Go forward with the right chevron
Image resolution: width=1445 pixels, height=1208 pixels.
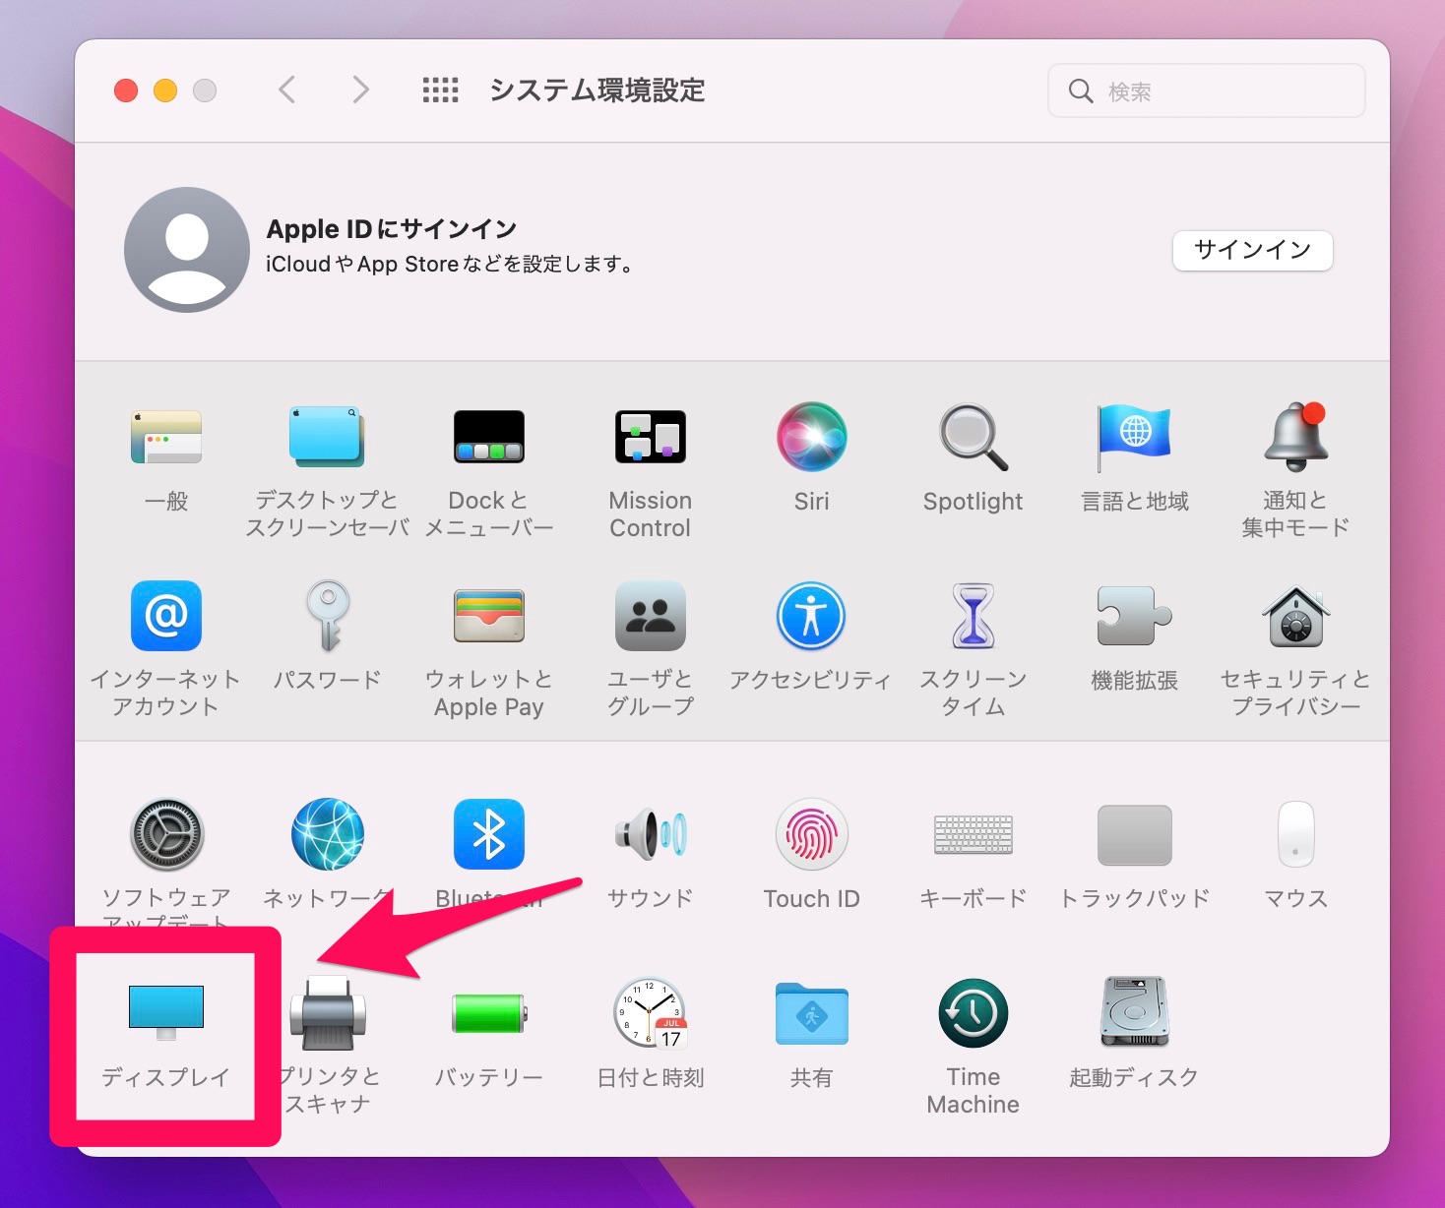tap(360, 91)
